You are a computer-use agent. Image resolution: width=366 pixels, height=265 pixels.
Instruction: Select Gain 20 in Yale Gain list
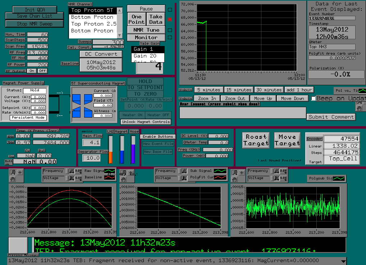pos(148,56)
